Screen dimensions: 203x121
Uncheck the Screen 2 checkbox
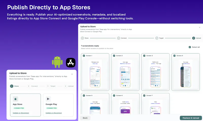click(114, 56)
